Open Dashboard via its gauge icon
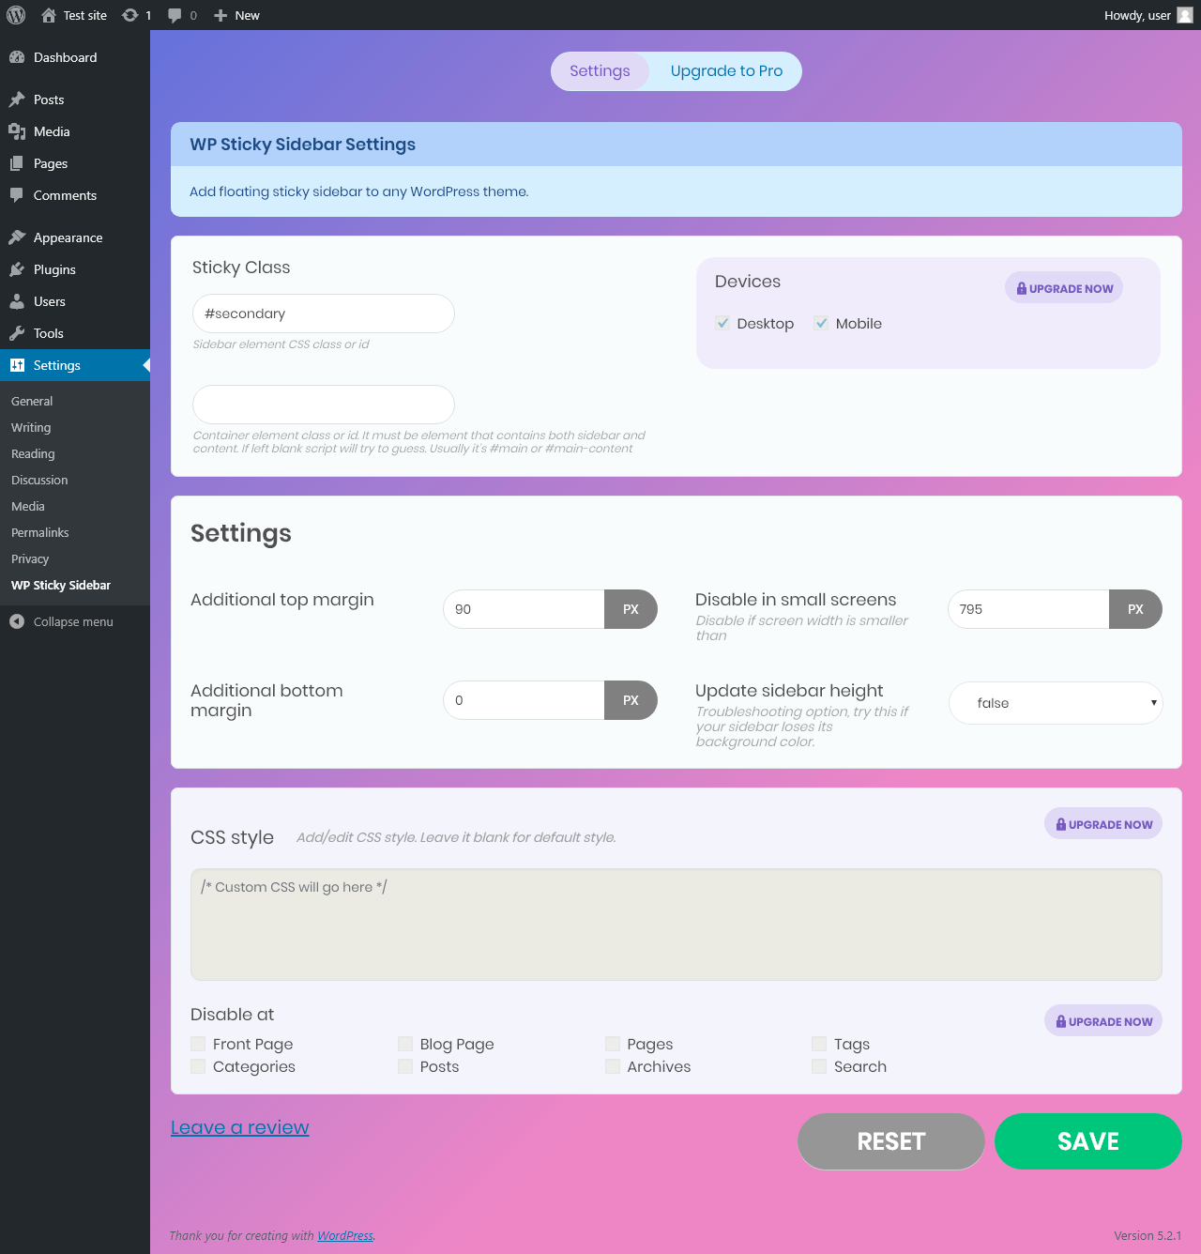 tap(17, 57)
